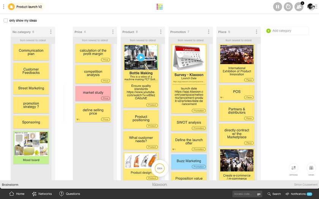319x199 pixels.
Task: Select the Customer Feedbacks idea
Action: [x=31, y=71]
